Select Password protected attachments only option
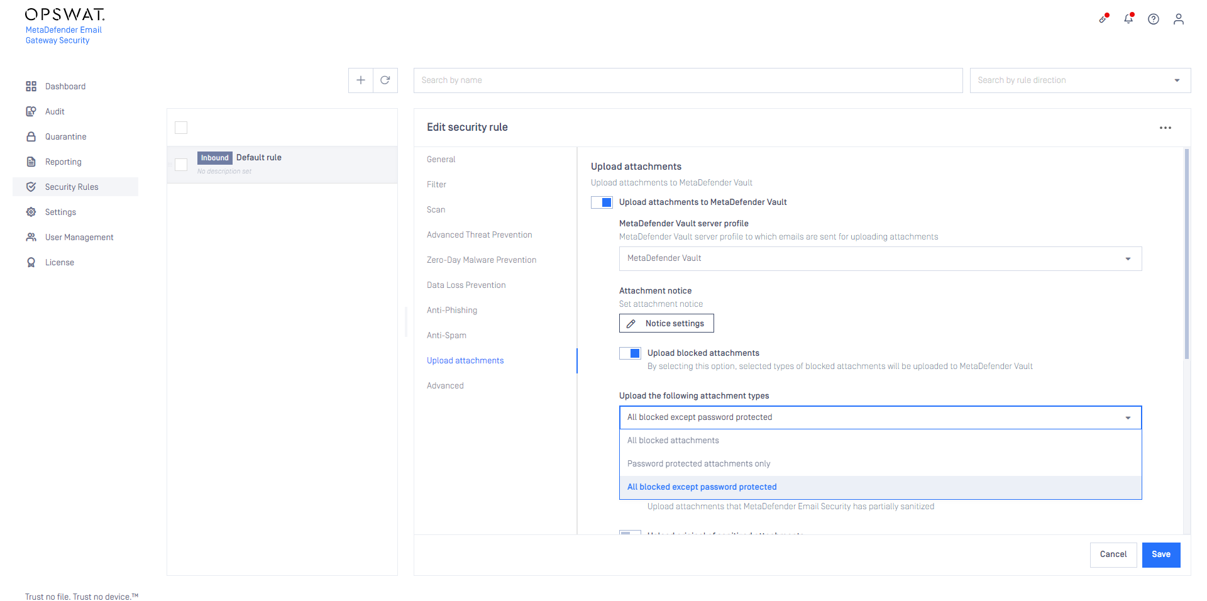 pyautogui.click(x=880, y=464)
